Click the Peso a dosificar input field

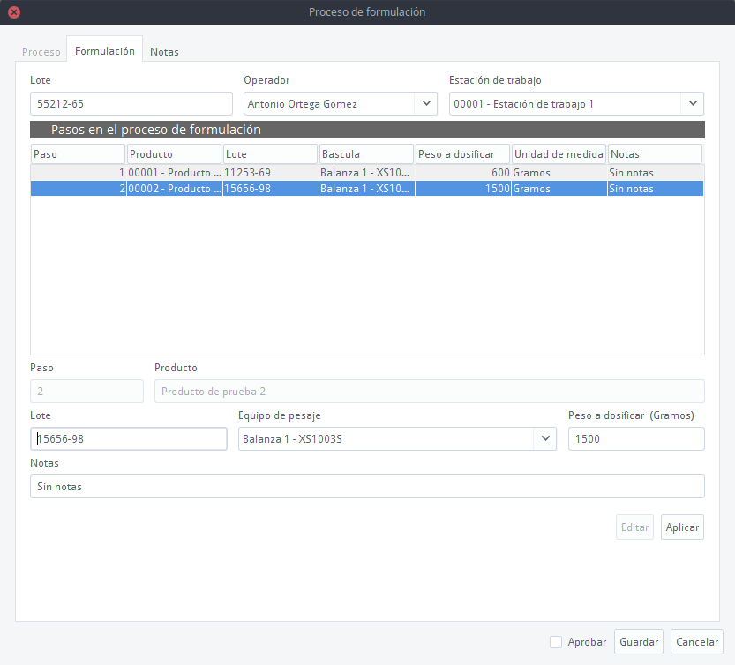(635, 438)
